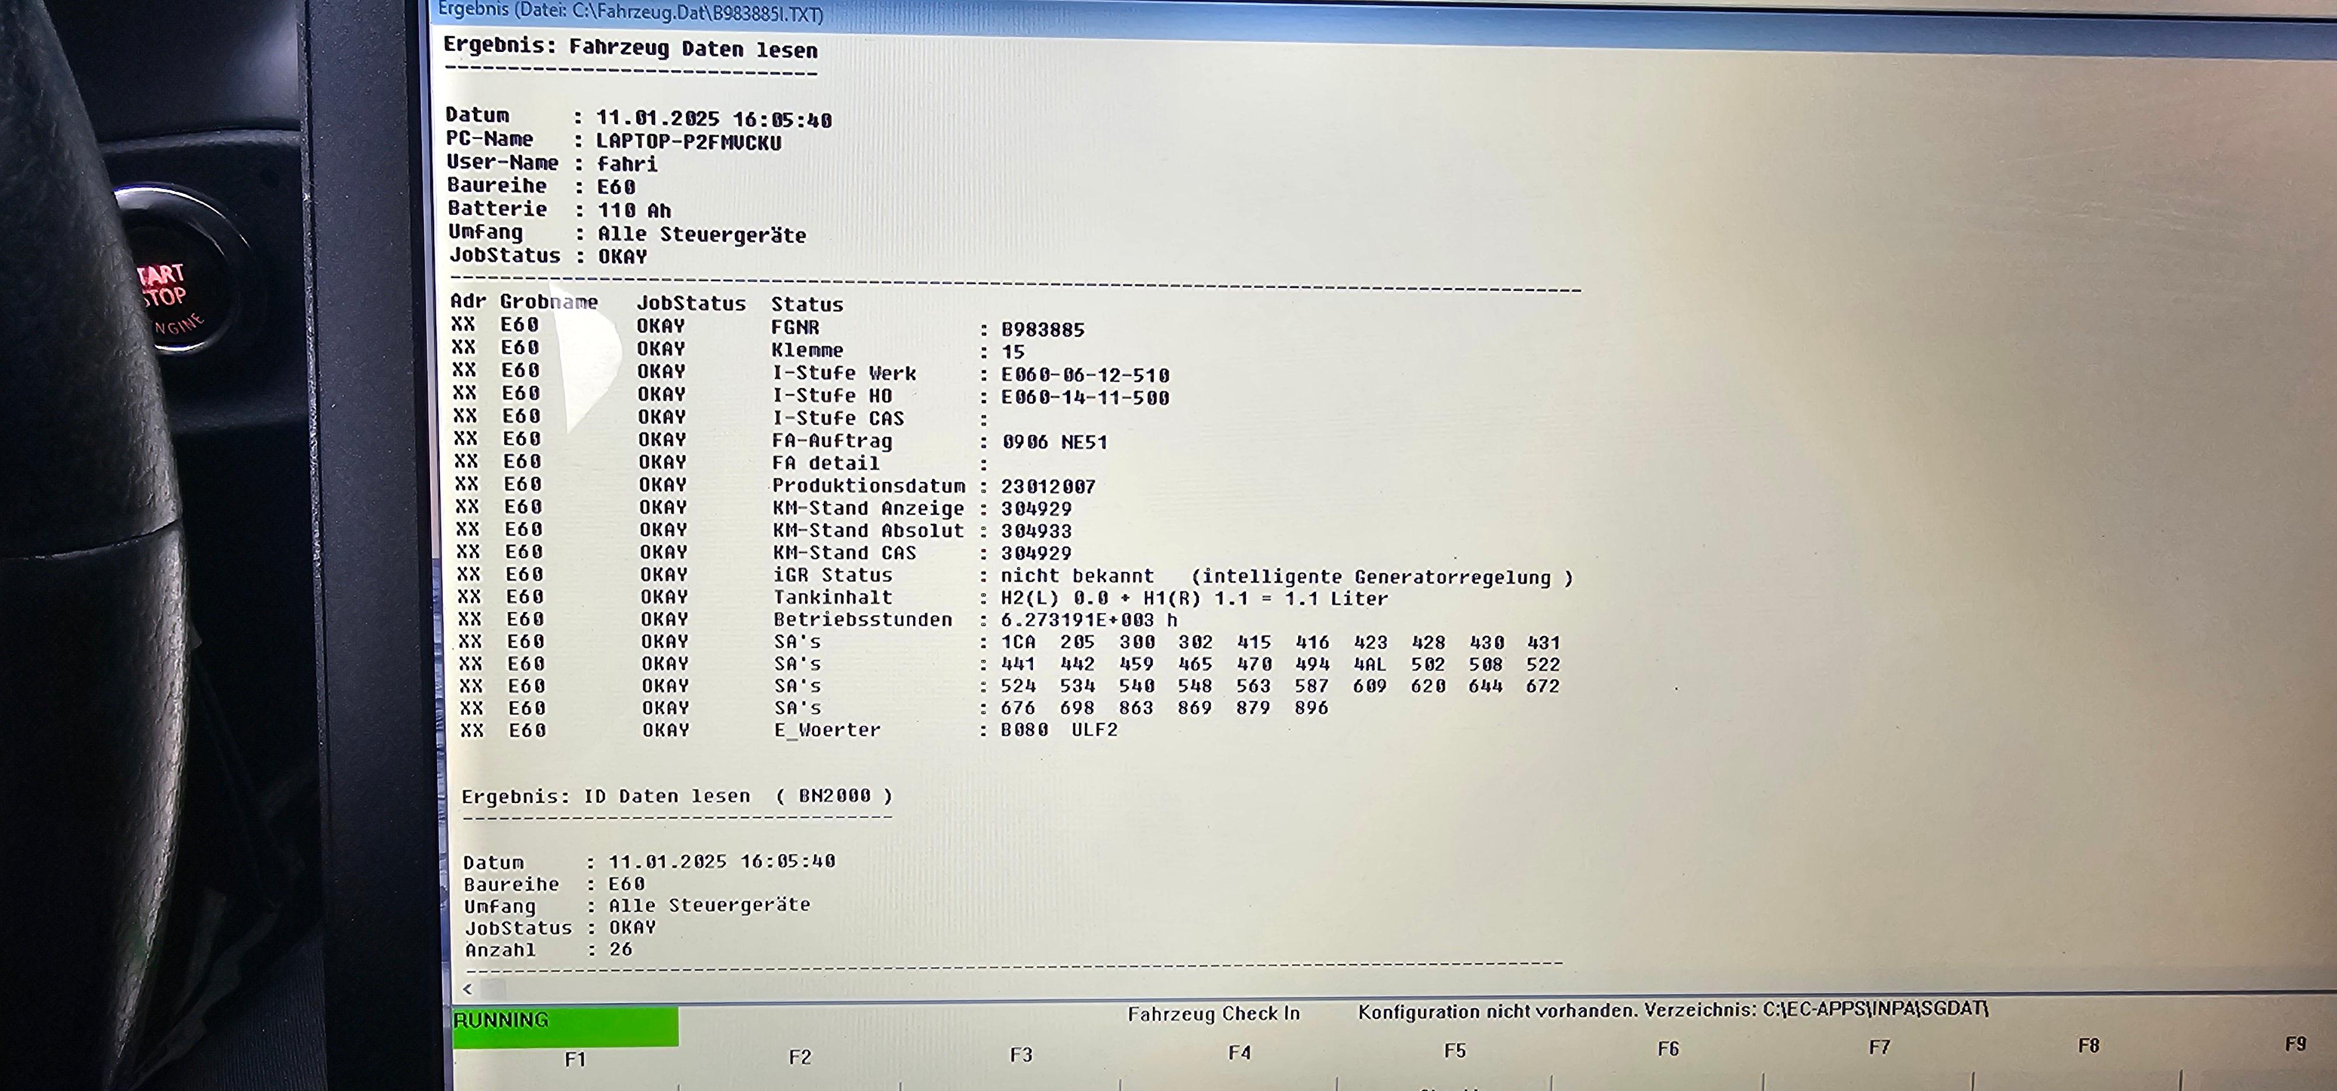Viewport: 2337px width, 1091px height.
Task: Select the Produktionsdatum value 23012007
Action: 1048,486
